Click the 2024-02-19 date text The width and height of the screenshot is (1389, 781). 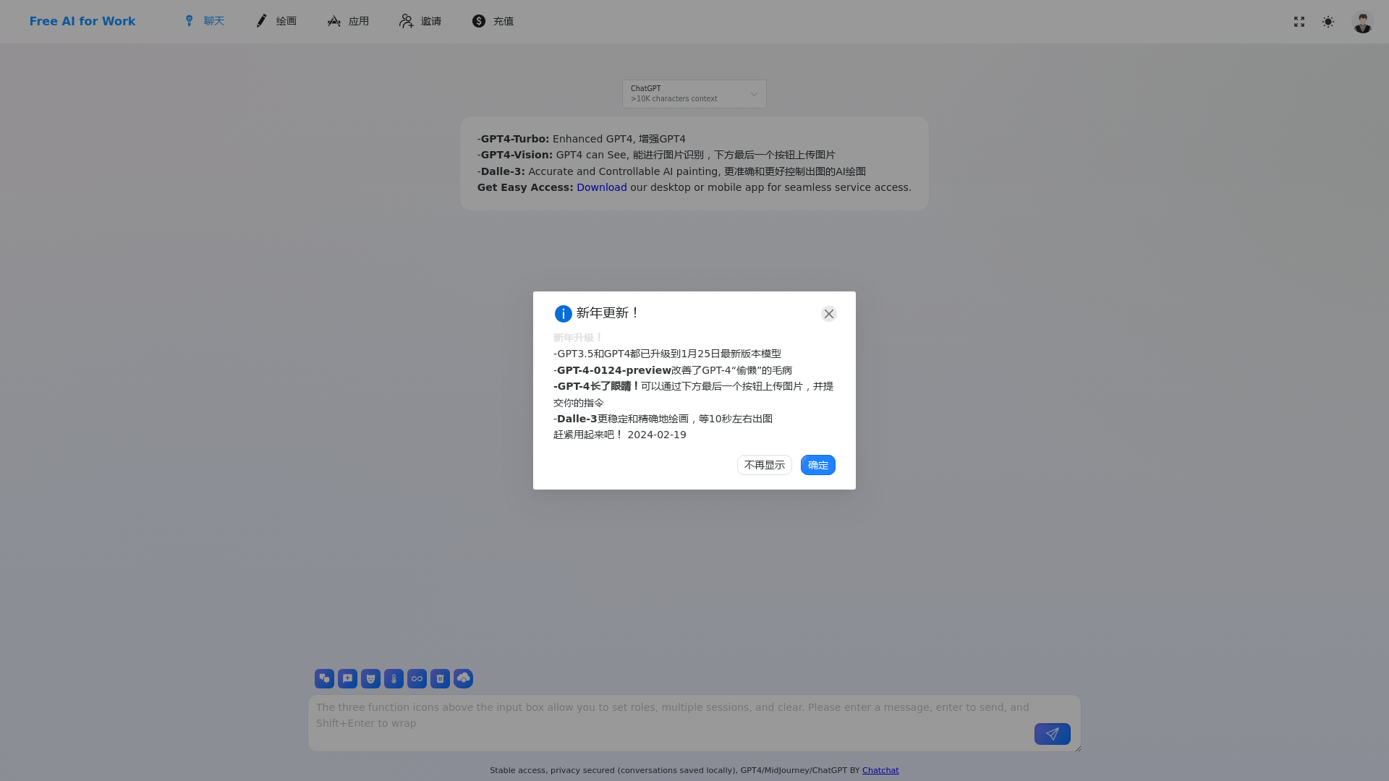[657, 435]
